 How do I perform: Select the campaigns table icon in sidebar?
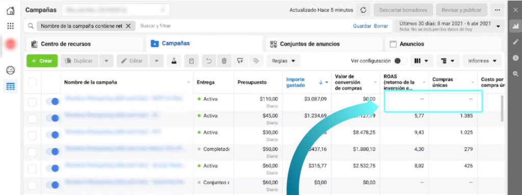tap(10, 87)
